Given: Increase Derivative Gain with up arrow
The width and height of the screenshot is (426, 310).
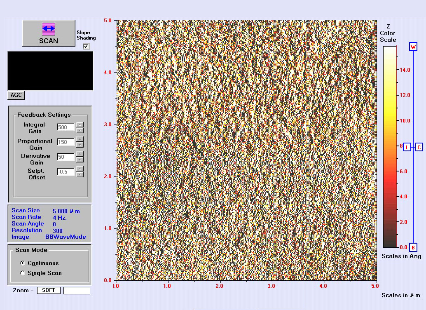Looking at the screenshot, I should (80, 154).
